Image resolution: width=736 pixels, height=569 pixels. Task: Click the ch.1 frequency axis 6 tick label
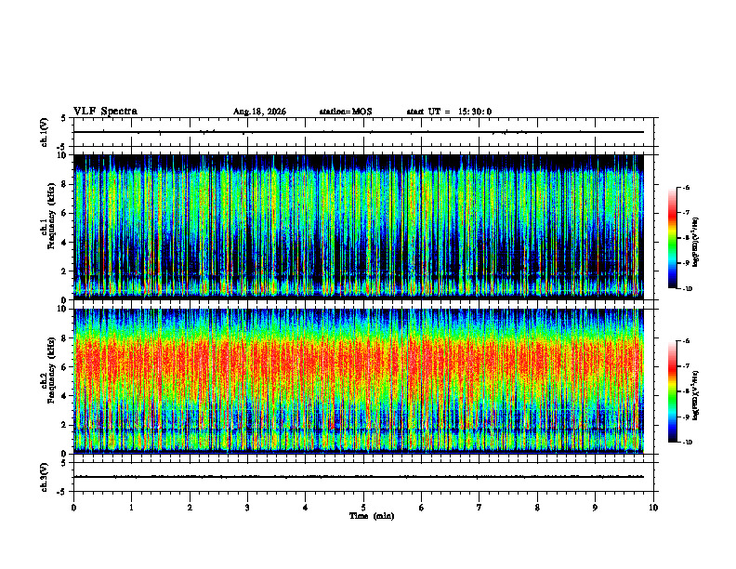click(x=65, y=213)
